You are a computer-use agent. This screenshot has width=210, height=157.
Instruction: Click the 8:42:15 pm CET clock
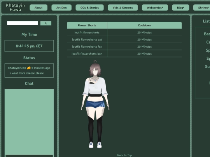tap(29, 46)
